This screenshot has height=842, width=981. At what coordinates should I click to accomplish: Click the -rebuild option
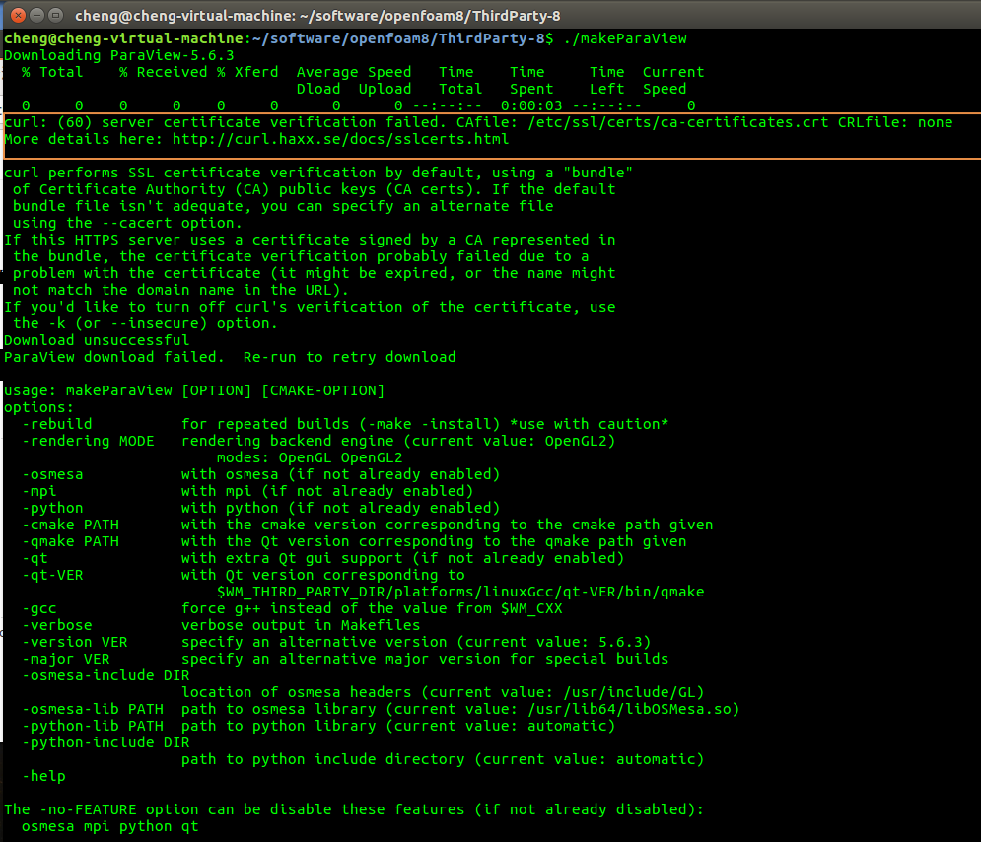57,424
